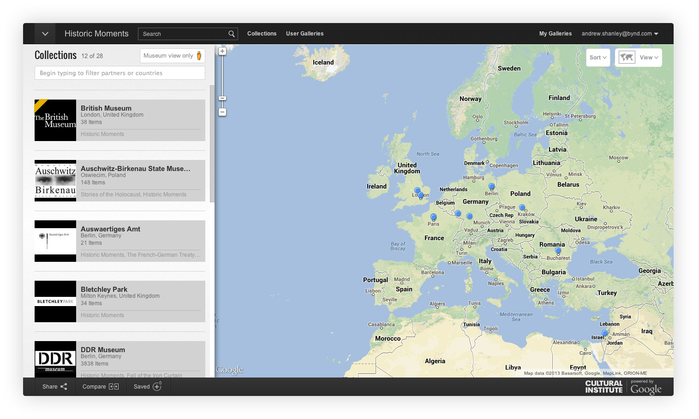Screen dimensions: 699x419
Task: Click the Map data copyright text
Action: (x=585, y=373)
